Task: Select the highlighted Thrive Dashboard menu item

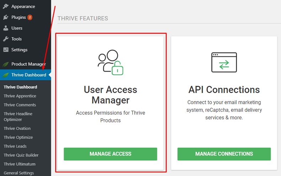Action: pyautogui.click(x=26, y=75)
